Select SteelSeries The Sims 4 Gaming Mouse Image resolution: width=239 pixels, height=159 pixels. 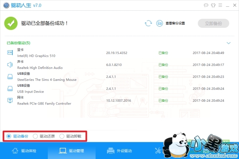tap(47, 79)
